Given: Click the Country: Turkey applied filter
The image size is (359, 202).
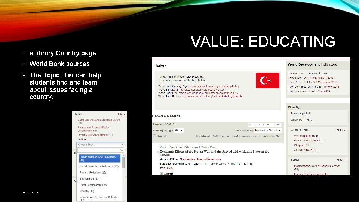Looking at the screenshot, I should coord(301,120).
